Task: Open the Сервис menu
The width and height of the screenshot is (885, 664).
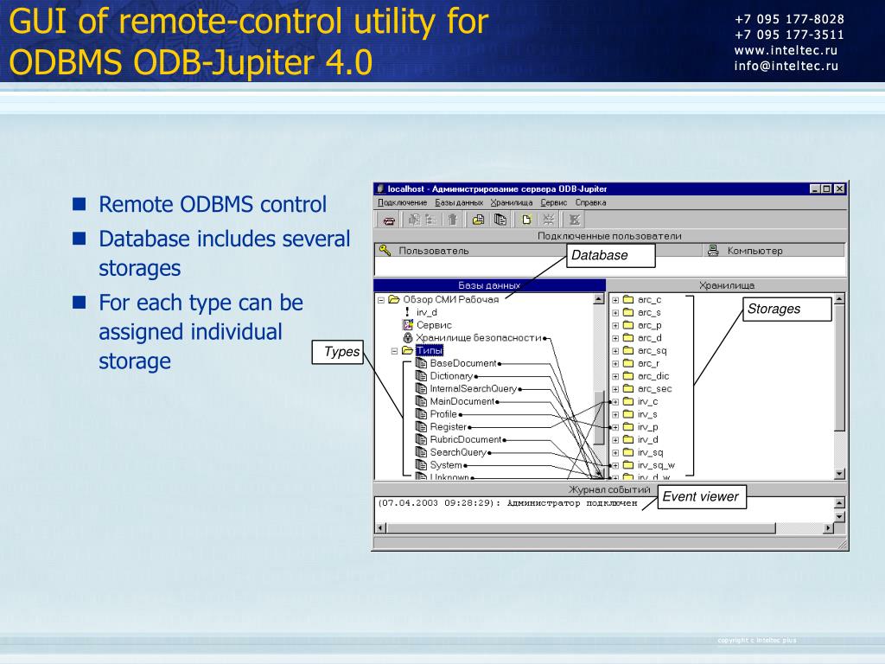Action: coord(554,202)
